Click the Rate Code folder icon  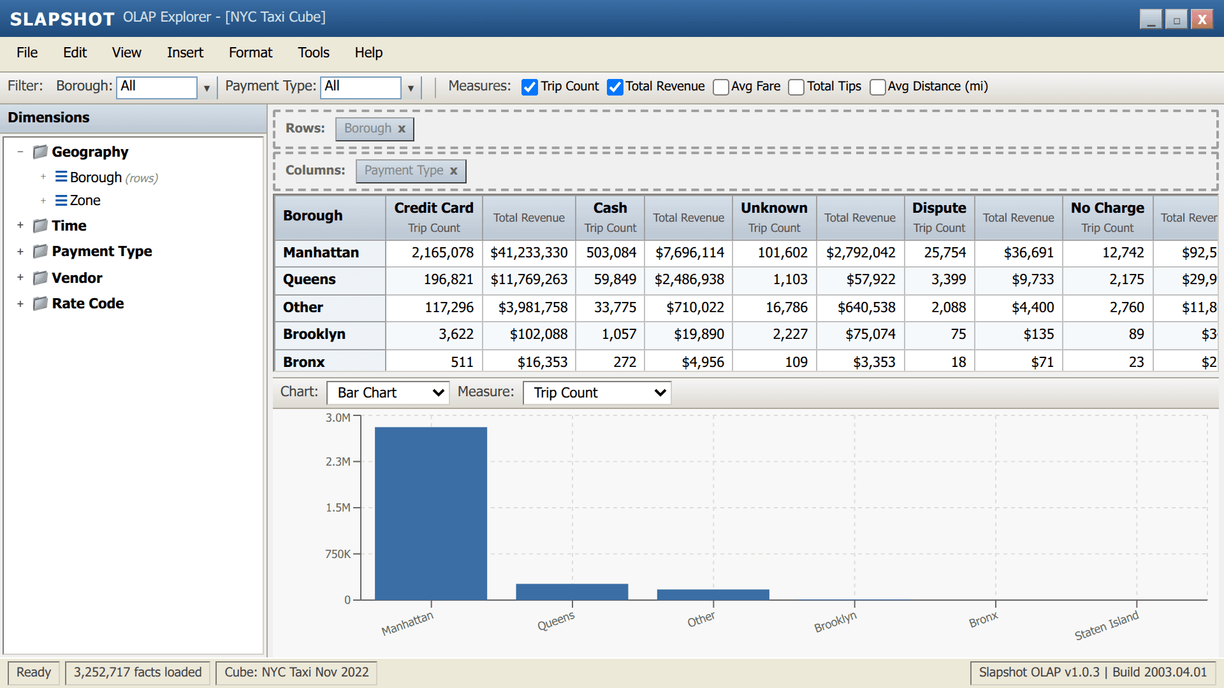(40, 304)
